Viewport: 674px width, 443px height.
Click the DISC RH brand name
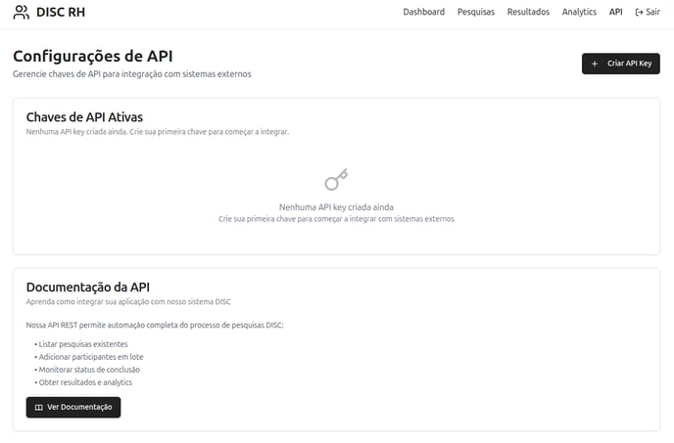point(61,12)
